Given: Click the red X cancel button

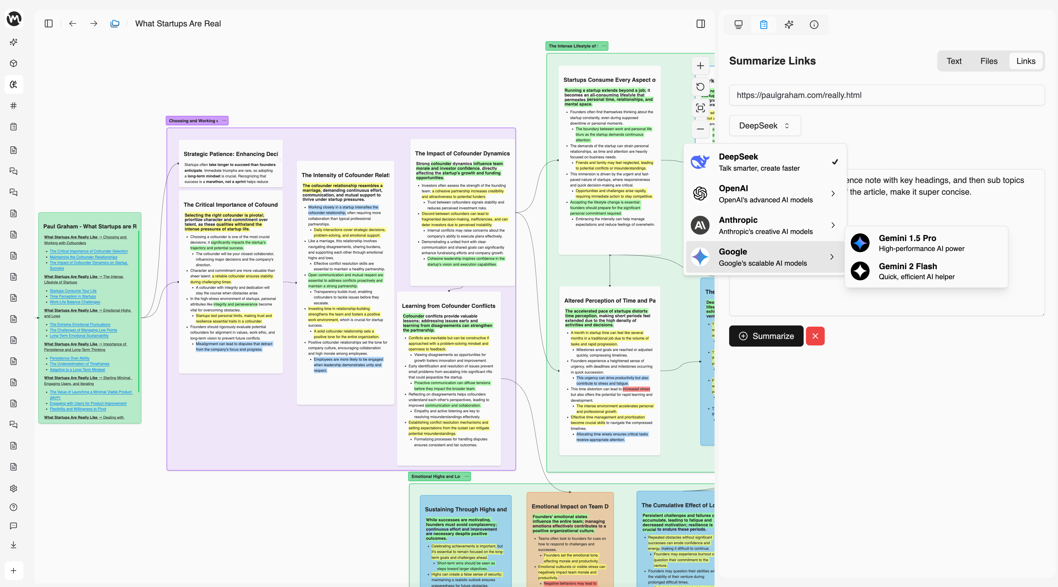Looking at the screenshot, I should pyautogui.click(x=815, y=336).
